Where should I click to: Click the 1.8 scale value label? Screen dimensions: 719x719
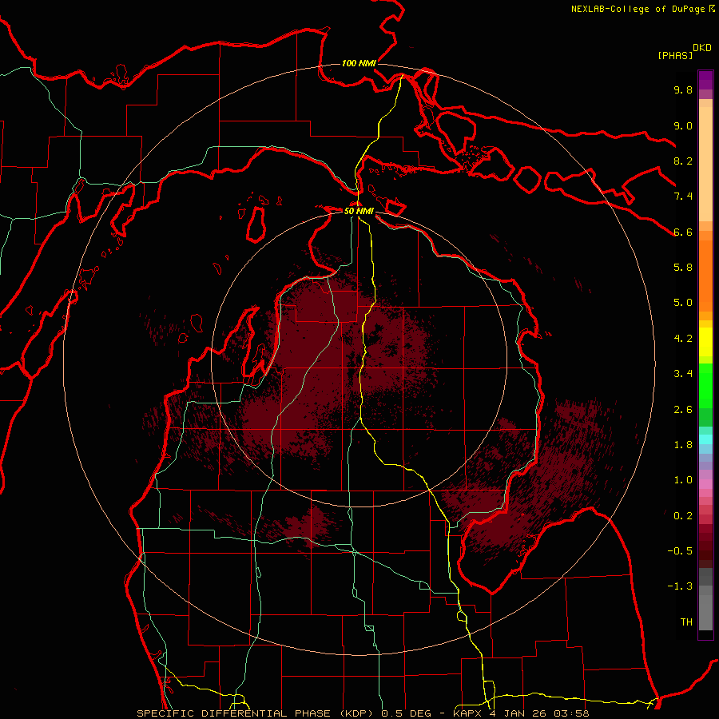click(x=683, y=444)
